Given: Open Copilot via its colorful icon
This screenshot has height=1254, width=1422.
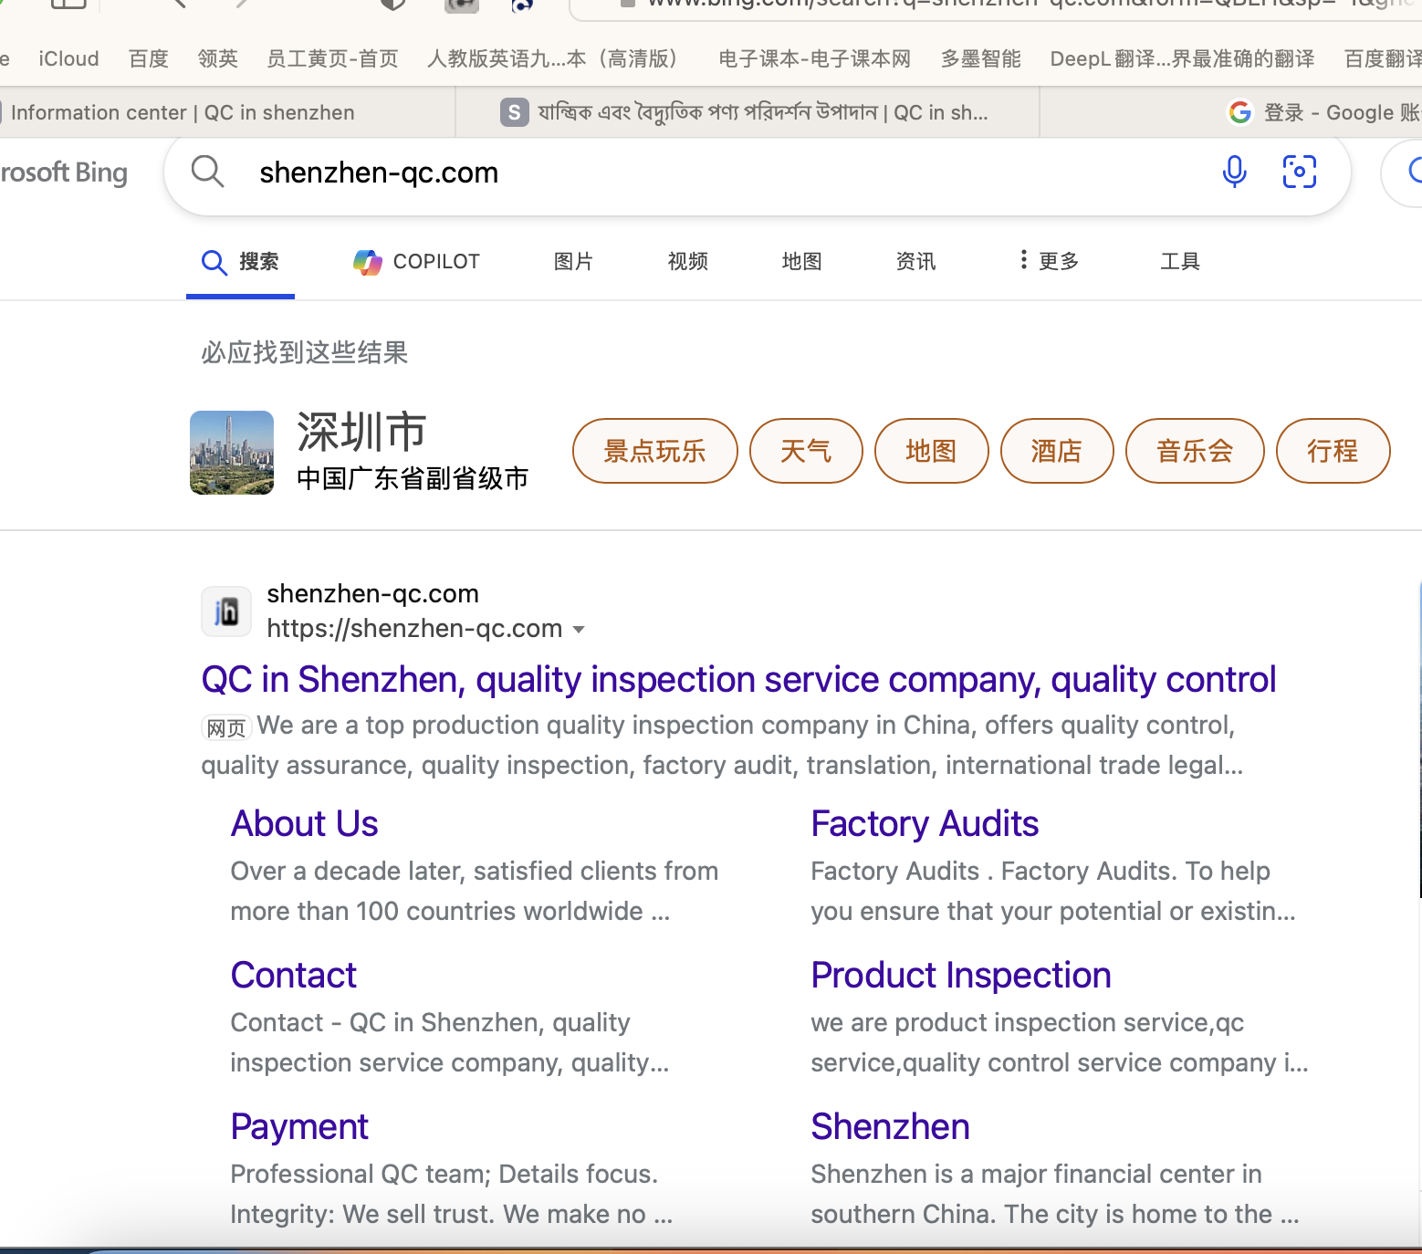Looking at the screenshot, I should point(367,262).
